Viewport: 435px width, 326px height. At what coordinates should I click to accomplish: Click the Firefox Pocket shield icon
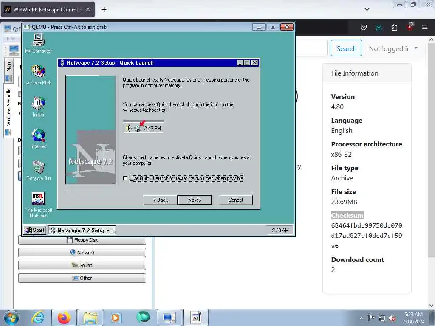click(364, 27)
